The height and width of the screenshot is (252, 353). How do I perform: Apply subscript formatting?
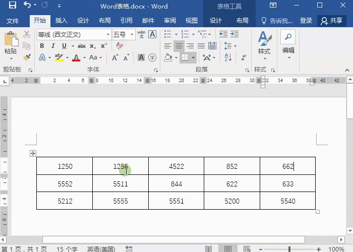[x=93, y=46]
